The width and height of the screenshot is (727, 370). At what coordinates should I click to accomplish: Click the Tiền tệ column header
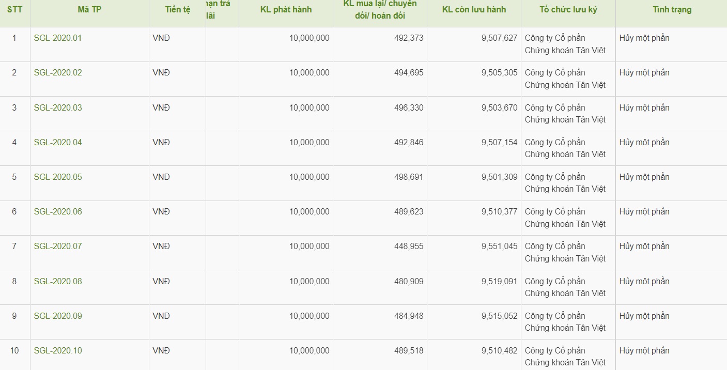(x=178, y=9)
